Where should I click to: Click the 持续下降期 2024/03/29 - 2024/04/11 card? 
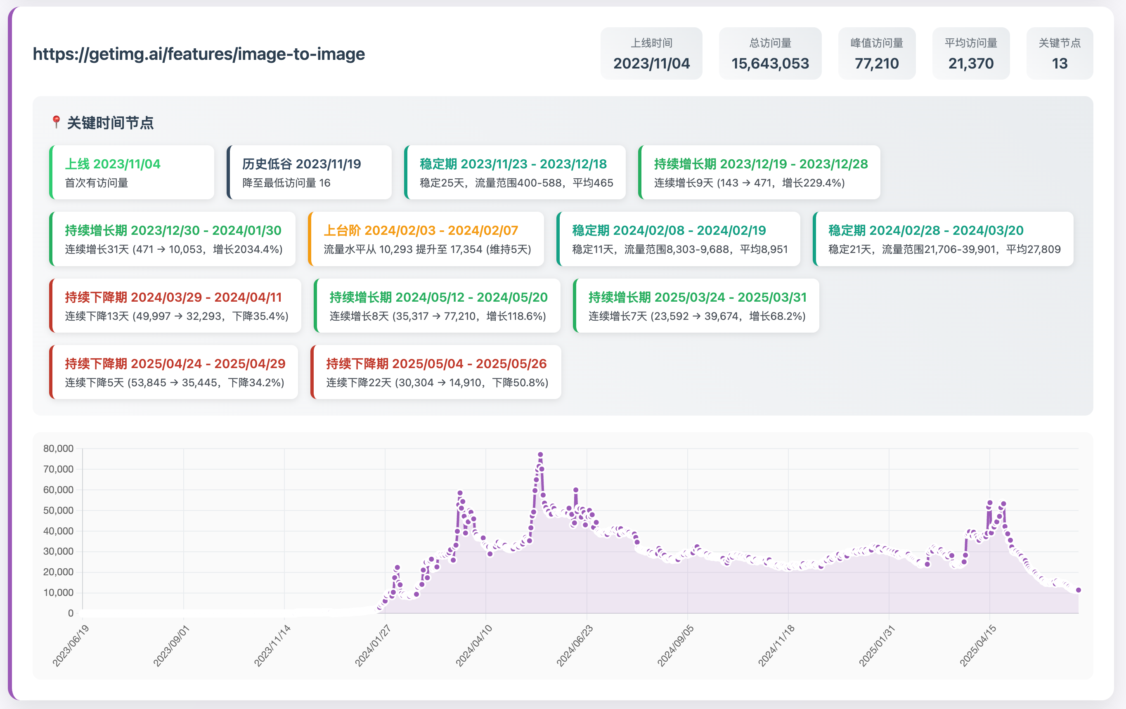click(175, 306)
